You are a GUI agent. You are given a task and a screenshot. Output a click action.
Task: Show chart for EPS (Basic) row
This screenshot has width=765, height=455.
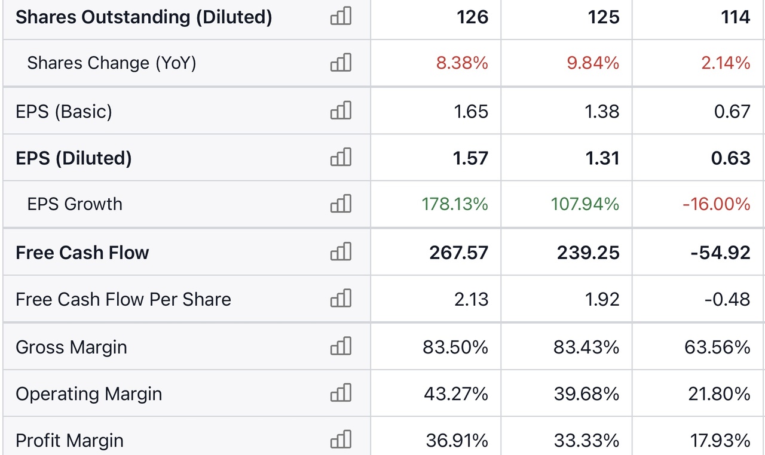pyautogui.click(x=341, y=110)
